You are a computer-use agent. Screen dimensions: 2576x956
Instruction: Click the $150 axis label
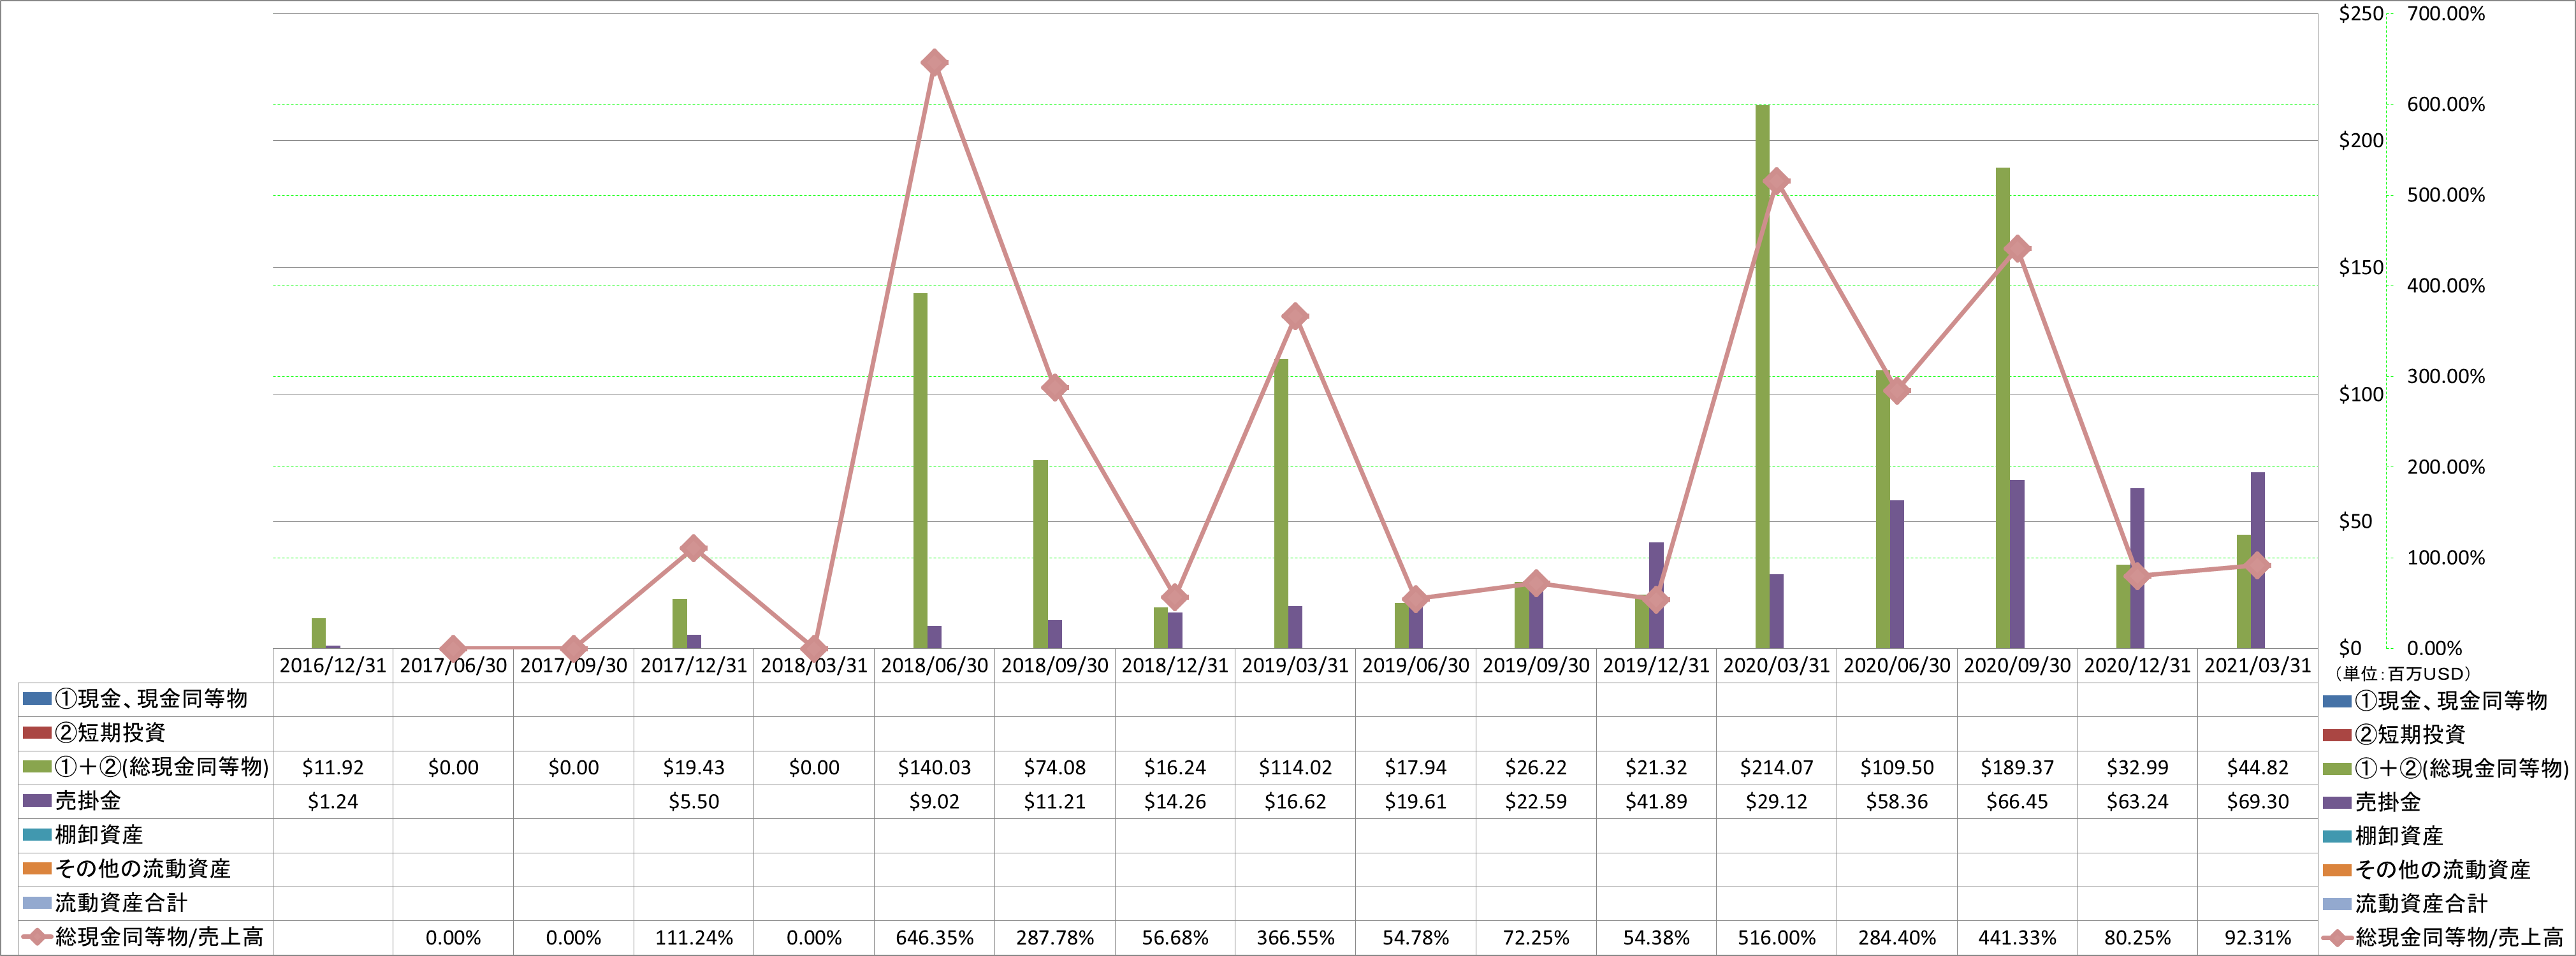coord(2361,268)
